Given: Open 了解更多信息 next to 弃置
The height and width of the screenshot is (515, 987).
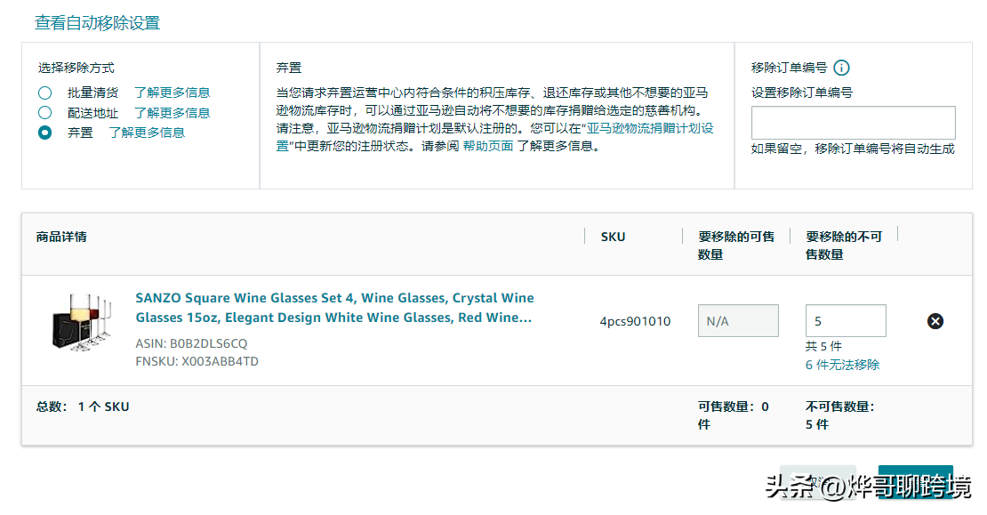Looking at the screenshot, I should pos(147,133).
